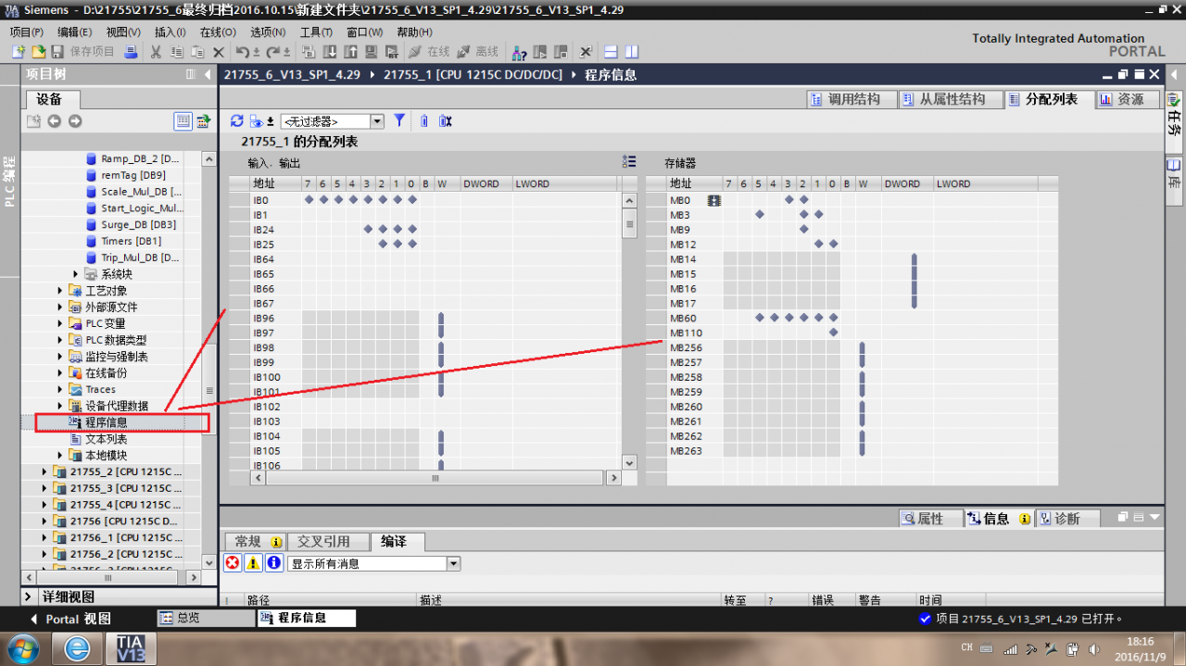Click the Upload from device icon

click(x=350, y=52)
